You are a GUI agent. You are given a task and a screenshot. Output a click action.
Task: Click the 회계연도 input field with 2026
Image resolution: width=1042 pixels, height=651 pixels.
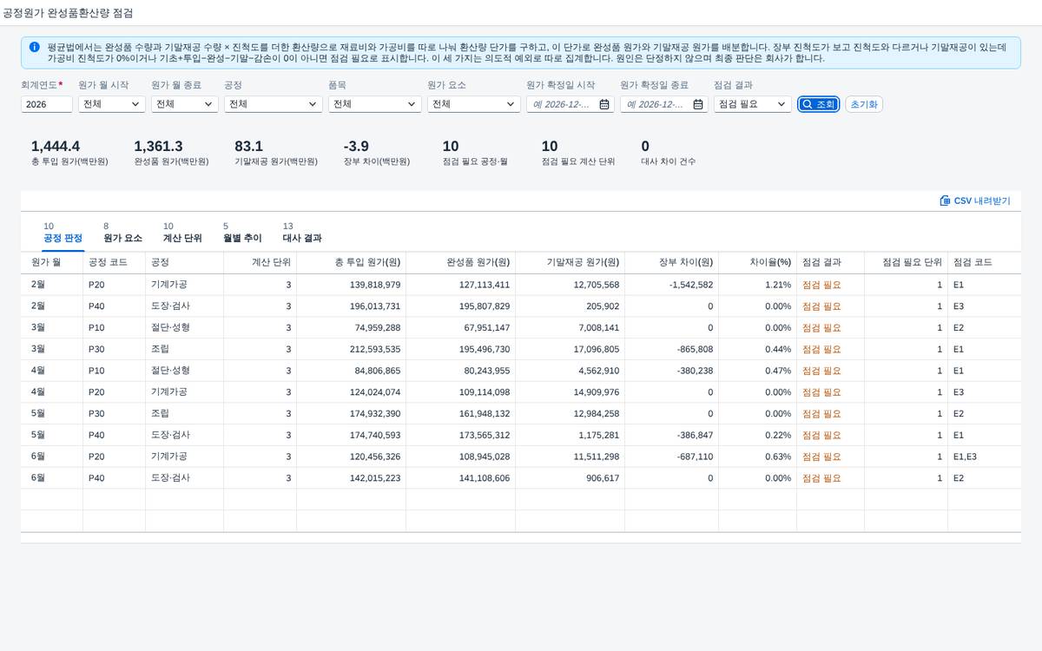tap(47, 104)
